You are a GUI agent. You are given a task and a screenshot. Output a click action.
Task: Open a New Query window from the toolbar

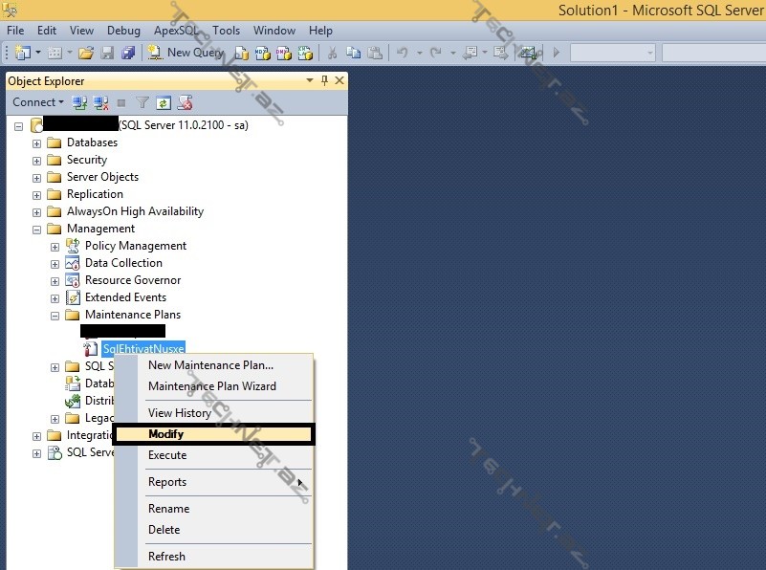[187, 53]
